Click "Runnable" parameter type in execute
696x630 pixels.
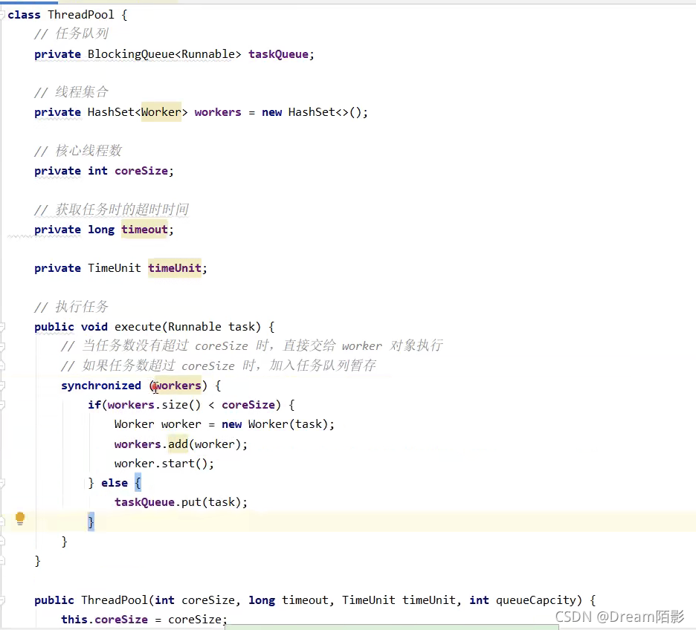[x=194, y=327]
